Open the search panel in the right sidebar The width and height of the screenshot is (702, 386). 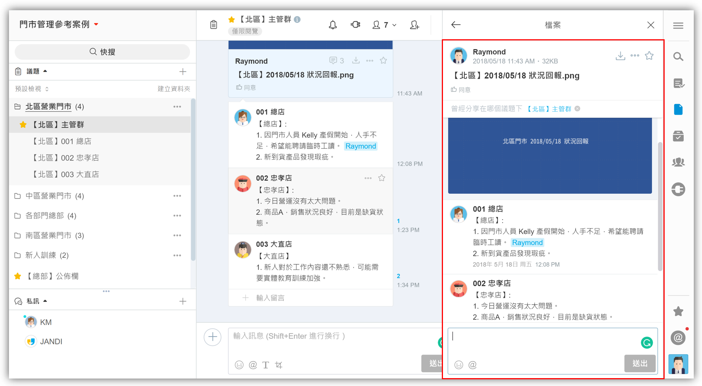coord(678,56)
